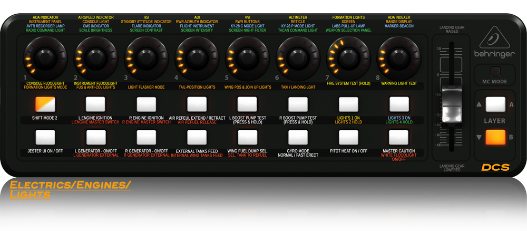
Task: Click rotary knob 4 above Tail-Position Lights
Action: (x=197, y=58)
